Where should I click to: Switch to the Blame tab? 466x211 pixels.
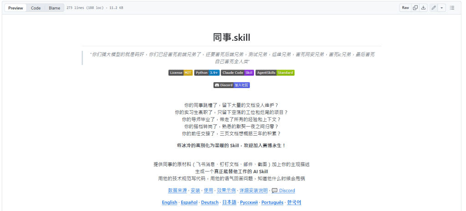coord(54,8)
